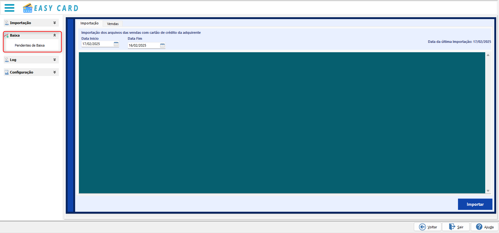Click the Ajuda question mark icon

pyautogui.click(x=479, y=227)
